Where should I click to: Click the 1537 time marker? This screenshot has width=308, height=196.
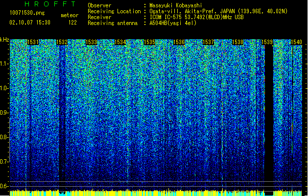208,42
